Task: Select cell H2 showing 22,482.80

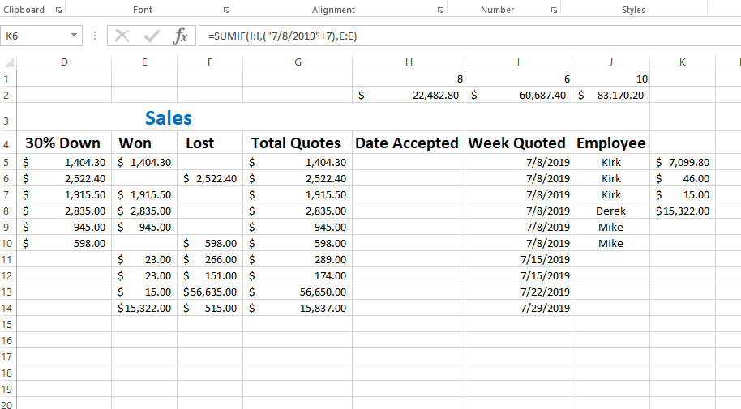Action: 409,95
